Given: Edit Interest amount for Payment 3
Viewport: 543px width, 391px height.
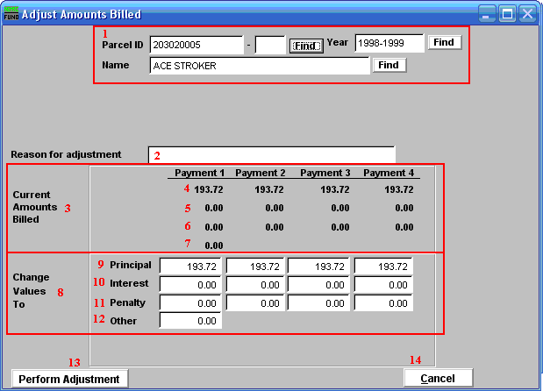Looking at the screenshot, I should point(318,284).
